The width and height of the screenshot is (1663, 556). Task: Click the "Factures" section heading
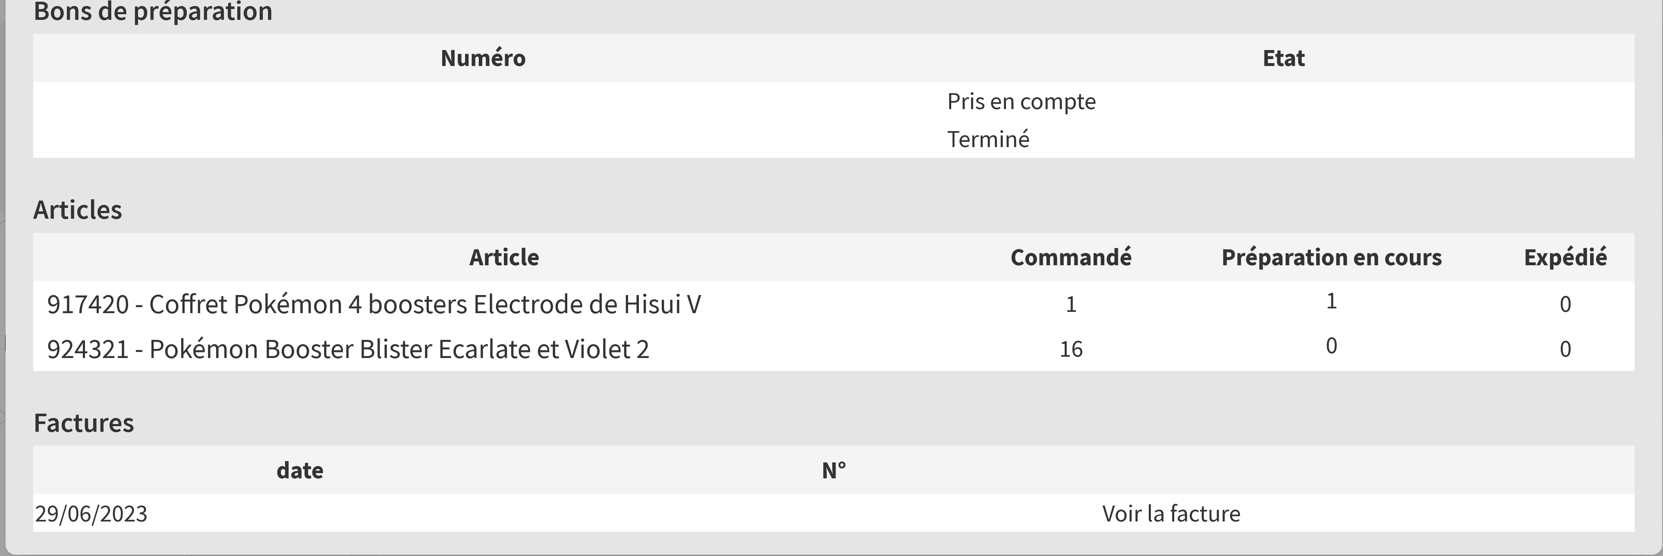(x=84, y=423)
